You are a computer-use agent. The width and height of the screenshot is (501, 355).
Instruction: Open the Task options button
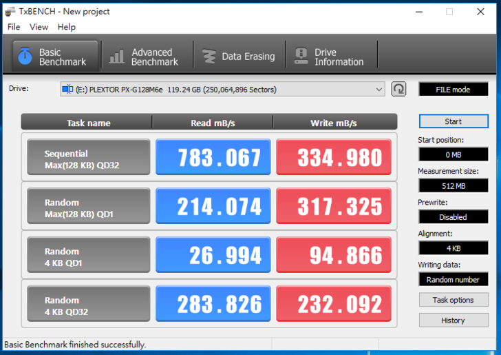click(454, 300)
